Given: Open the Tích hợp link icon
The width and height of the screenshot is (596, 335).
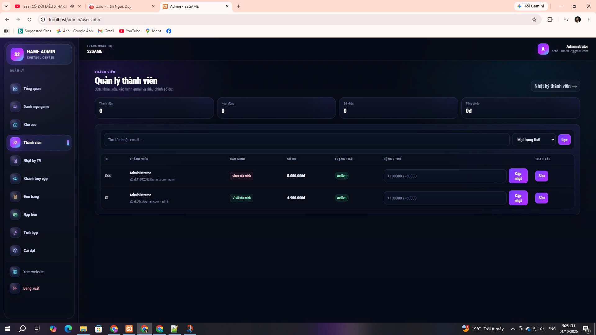Looking at the screenshot, I should (15, 233).
